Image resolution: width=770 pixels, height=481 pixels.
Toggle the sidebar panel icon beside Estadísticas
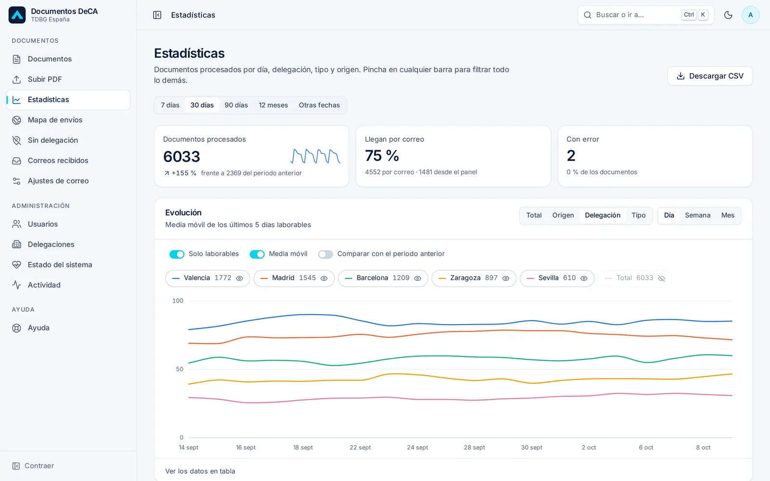point(157,15)
